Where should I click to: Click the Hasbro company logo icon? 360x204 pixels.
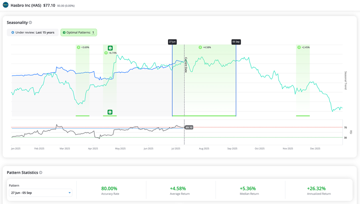6,5
